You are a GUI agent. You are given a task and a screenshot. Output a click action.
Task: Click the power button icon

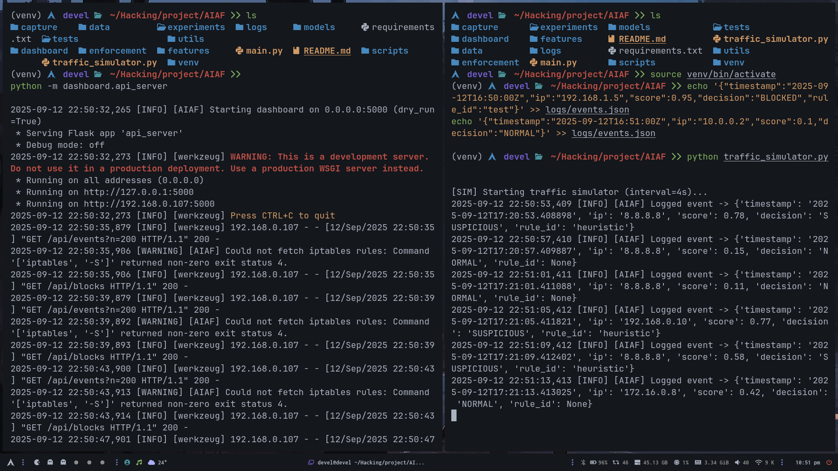829,462
